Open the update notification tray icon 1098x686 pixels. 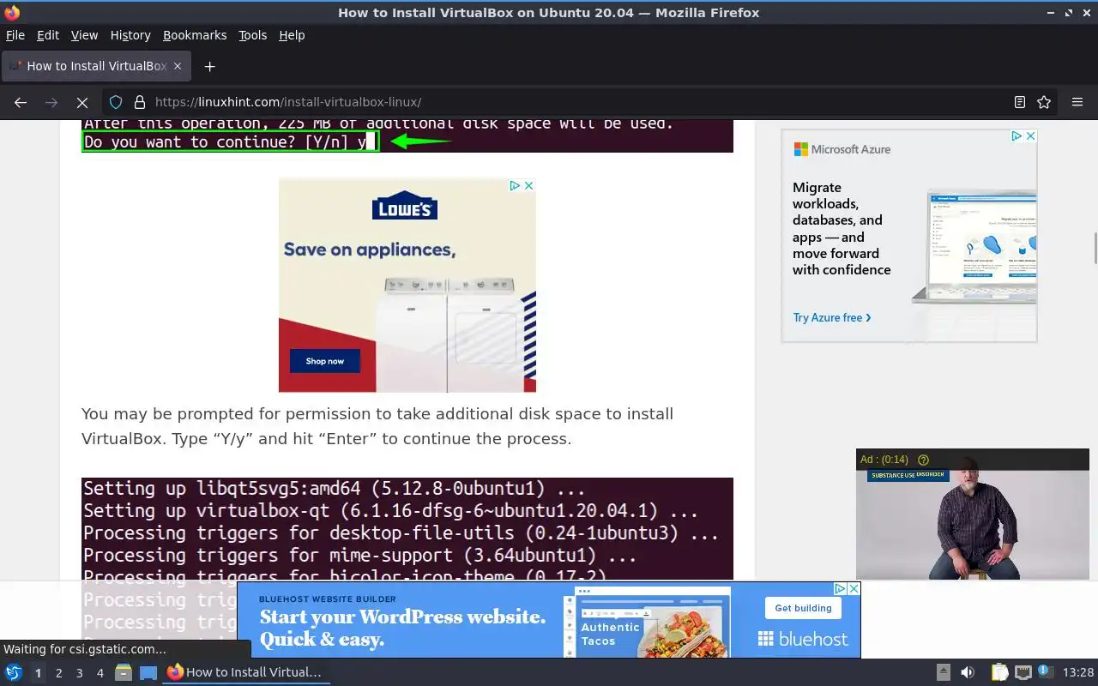pos(1044,671)
